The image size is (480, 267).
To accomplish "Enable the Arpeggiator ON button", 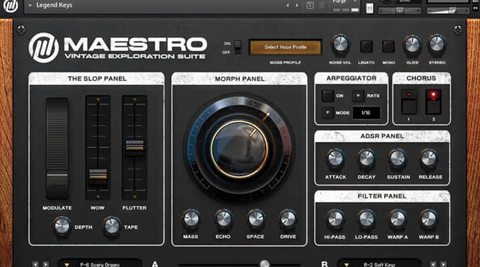I will pos(328,95).
